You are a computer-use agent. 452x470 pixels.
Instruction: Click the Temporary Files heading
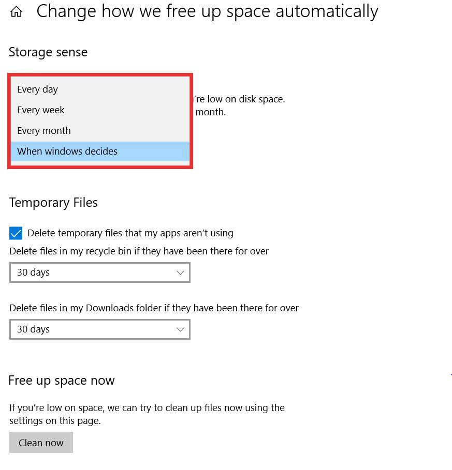[x=53, y=203]
